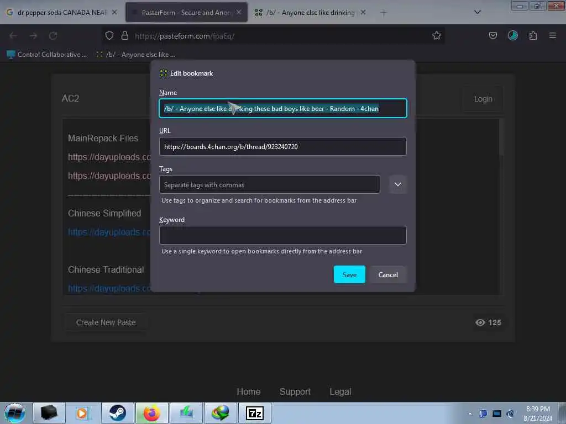Image resolution: width=566 pixels, height=424 pixels.
Task: Open /b/ Anyone else like bookmark in toolbar
Action: pyautogui.click(x=135, y=55)
